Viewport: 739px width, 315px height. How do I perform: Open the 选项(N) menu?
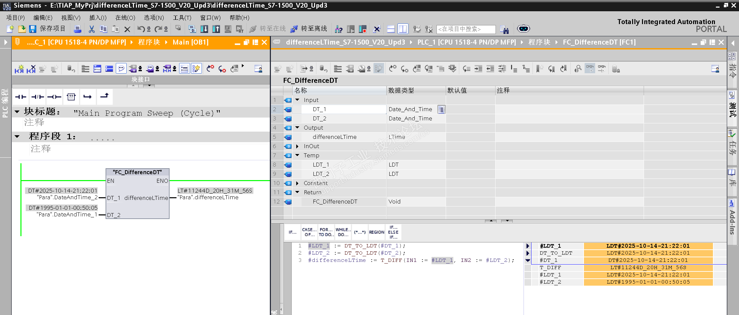click(x=154, y=18)
